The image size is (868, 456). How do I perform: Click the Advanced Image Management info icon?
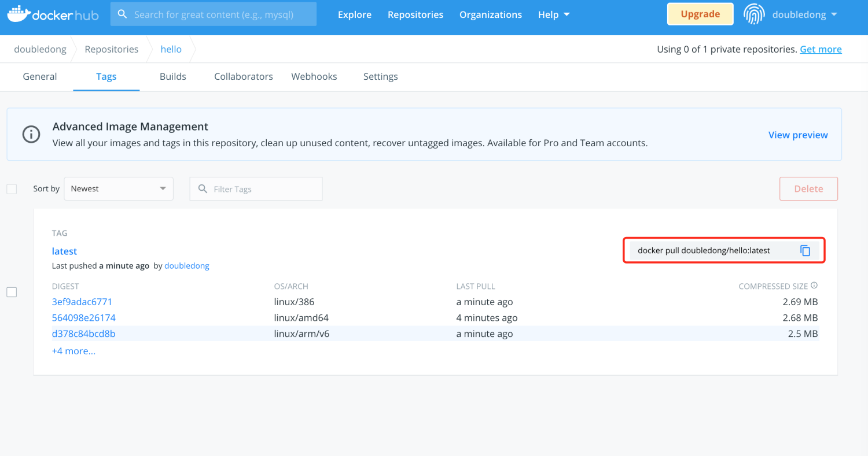(31, 135)
